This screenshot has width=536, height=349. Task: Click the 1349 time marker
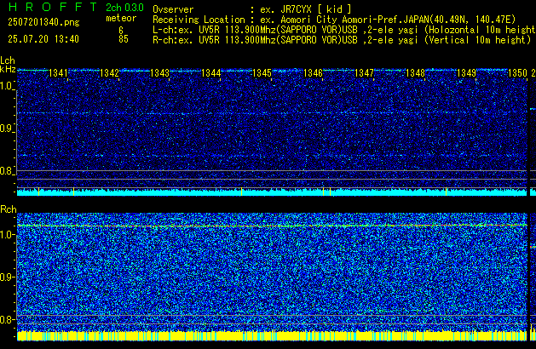(466, 73)
